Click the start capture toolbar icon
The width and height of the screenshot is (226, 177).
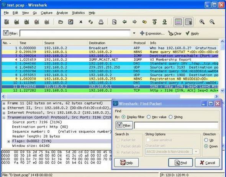pyautogui.click(x=27, y=22)
